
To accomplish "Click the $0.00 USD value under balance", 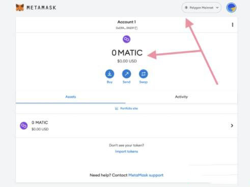I will click(x=127, y=61).
